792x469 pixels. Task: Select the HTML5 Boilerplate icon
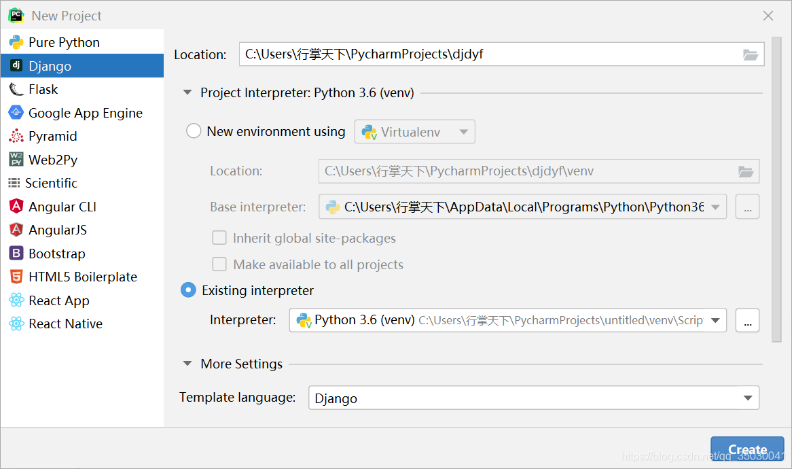tap(16, 277)
